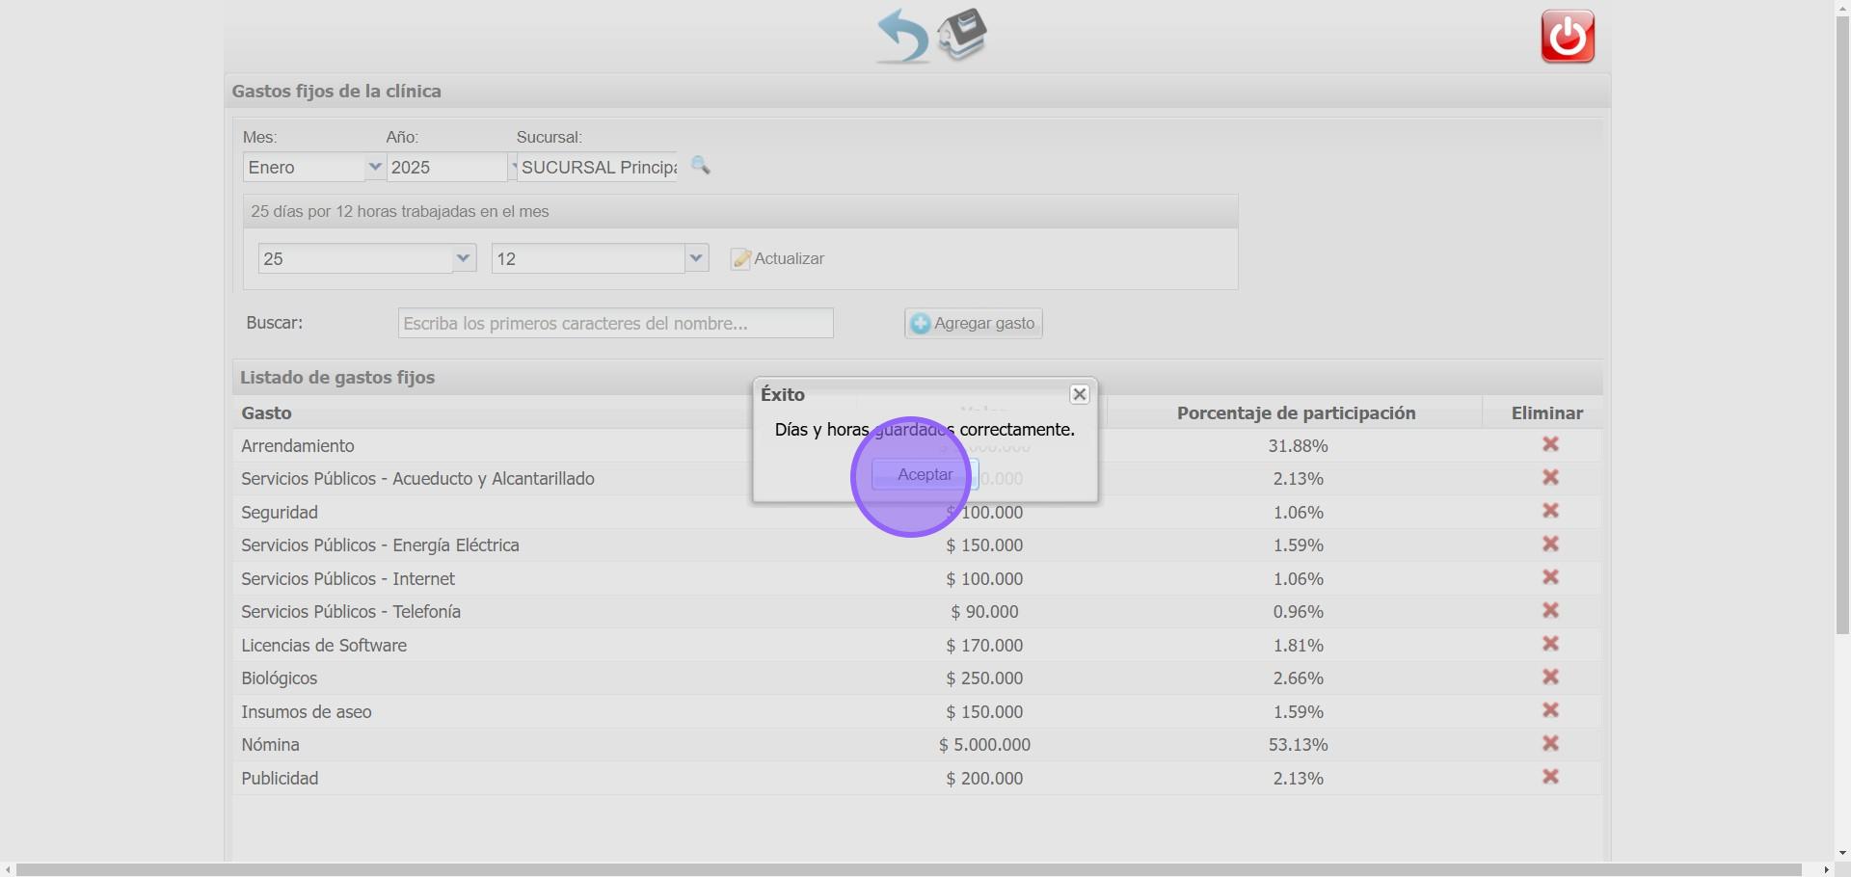
Task: Open the home menu icon
Action: (962, 35)
